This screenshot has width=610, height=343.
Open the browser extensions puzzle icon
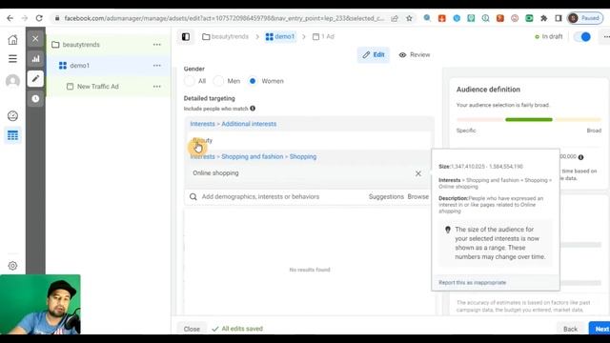[x=543, y=18]
